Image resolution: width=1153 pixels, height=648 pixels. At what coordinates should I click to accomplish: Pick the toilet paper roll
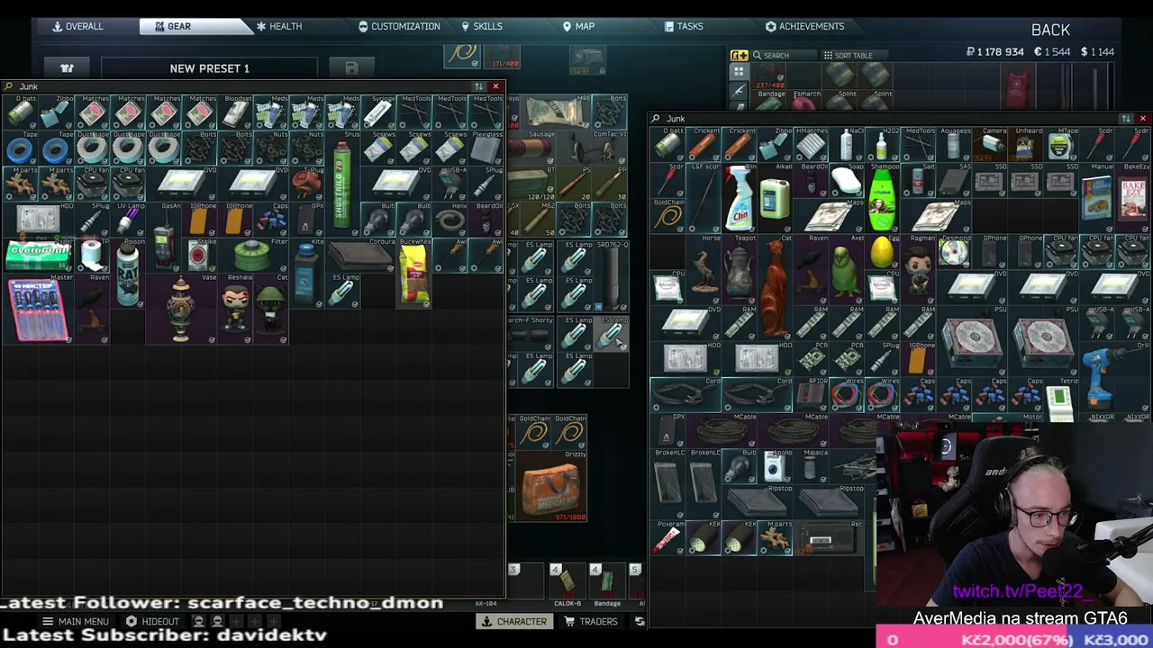click(x=91, y=256)
